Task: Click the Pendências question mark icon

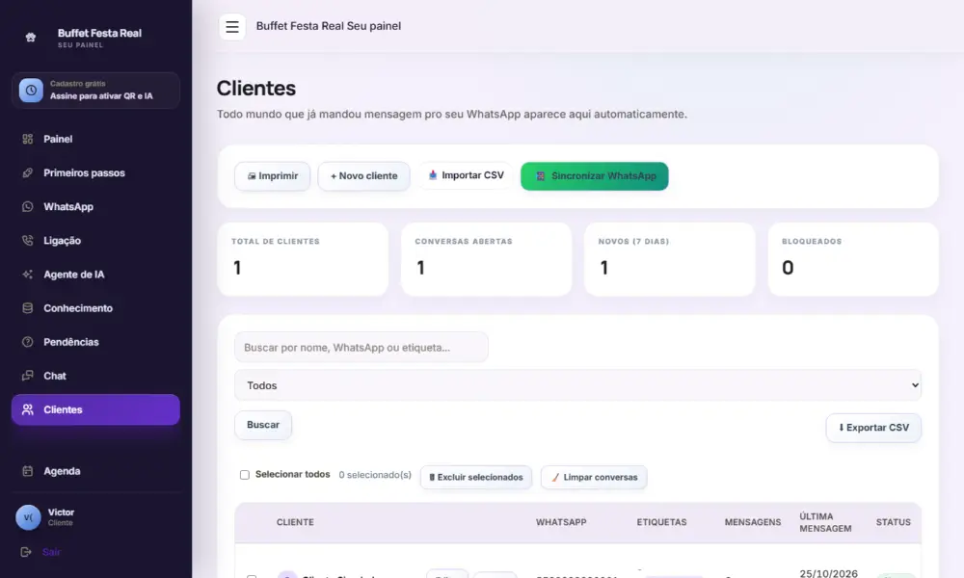Action: click(28, 342)
